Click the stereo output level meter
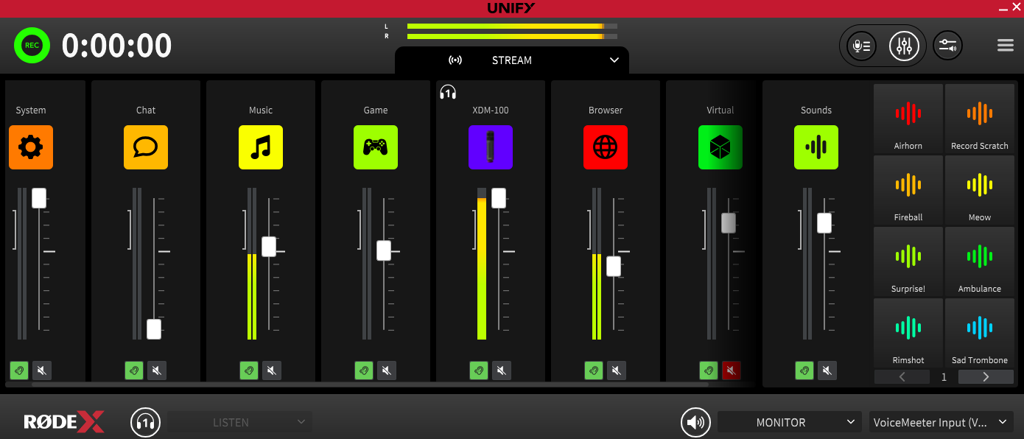1024x439 pixels. point(512,31)
